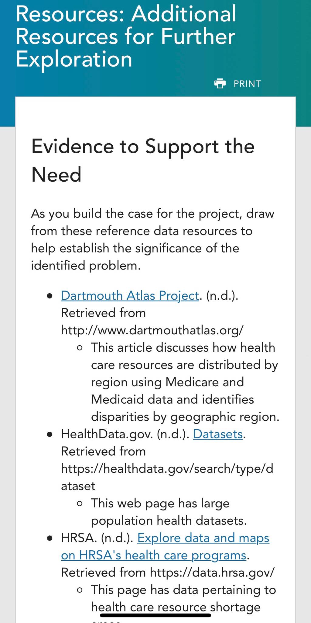Select the description about Medicare and Medicaid data
311x623 pixels.
click(185, 382)
